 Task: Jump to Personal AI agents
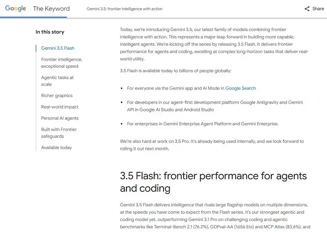point(60,118)
